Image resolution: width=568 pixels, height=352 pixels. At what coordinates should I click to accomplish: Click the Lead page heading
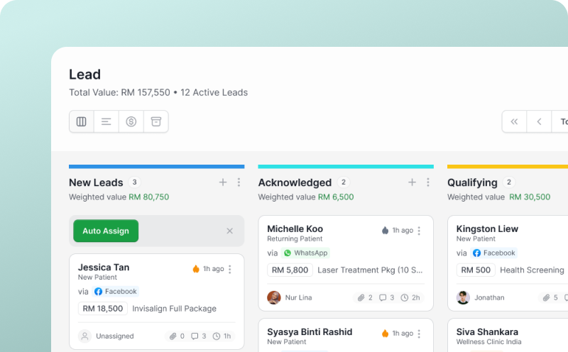click(84, 75)
